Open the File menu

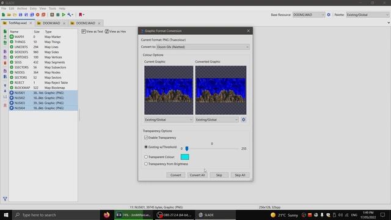click(x=4, y=9)
